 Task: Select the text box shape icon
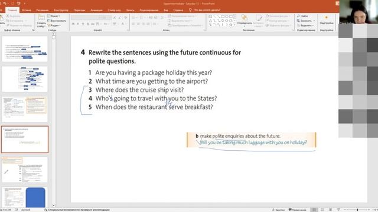[210, 16]
